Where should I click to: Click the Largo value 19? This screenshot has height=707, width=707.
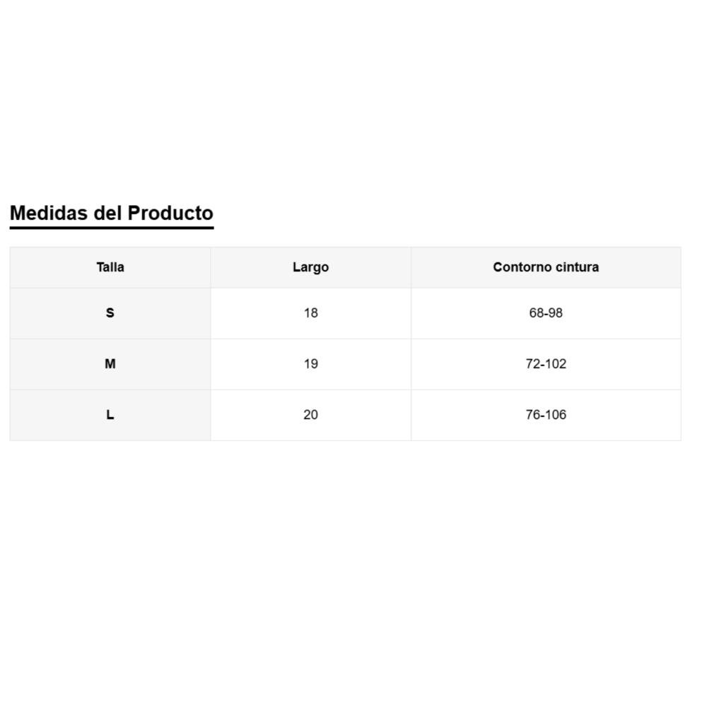(310, 364)
